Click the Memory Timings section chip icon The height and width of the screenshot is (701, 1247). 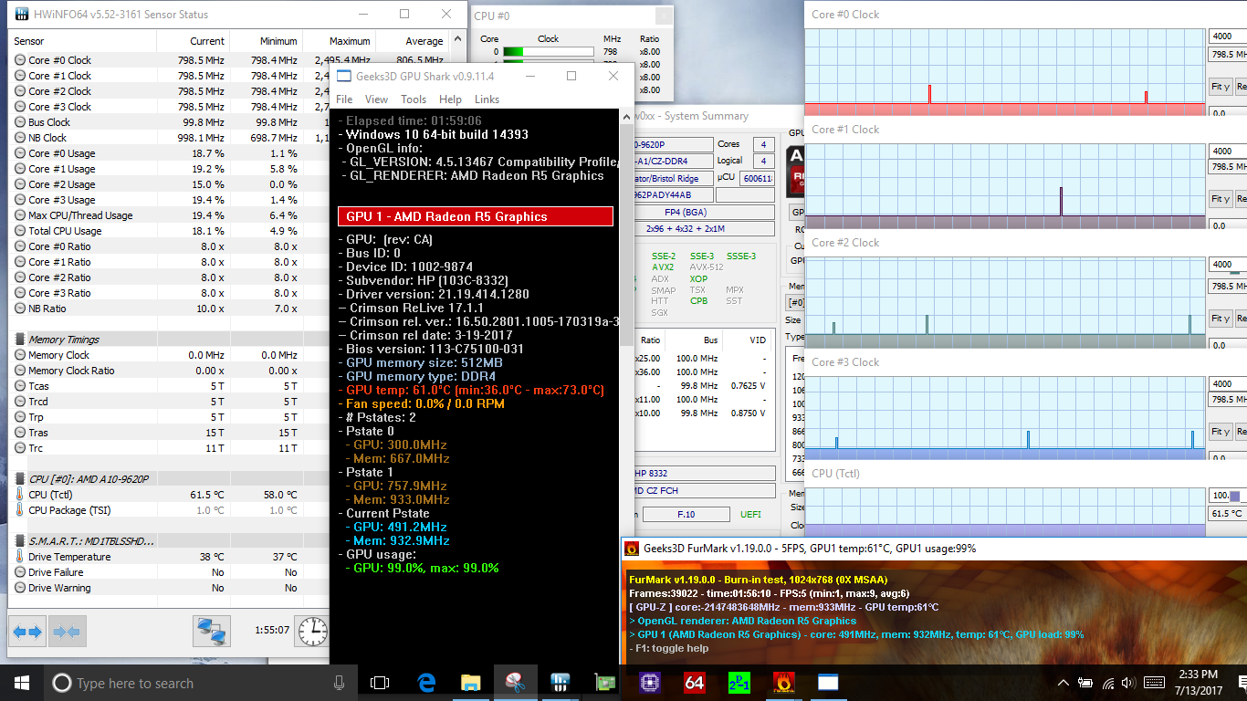[20, 340]
